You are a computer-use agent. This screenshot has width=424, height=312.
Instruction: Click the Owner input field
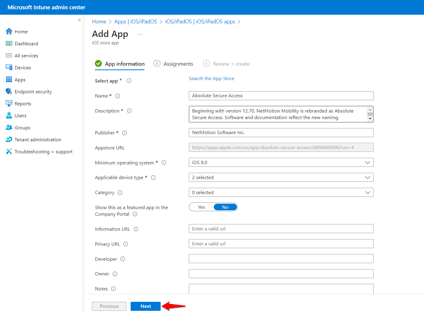click(x=281, y=274)
